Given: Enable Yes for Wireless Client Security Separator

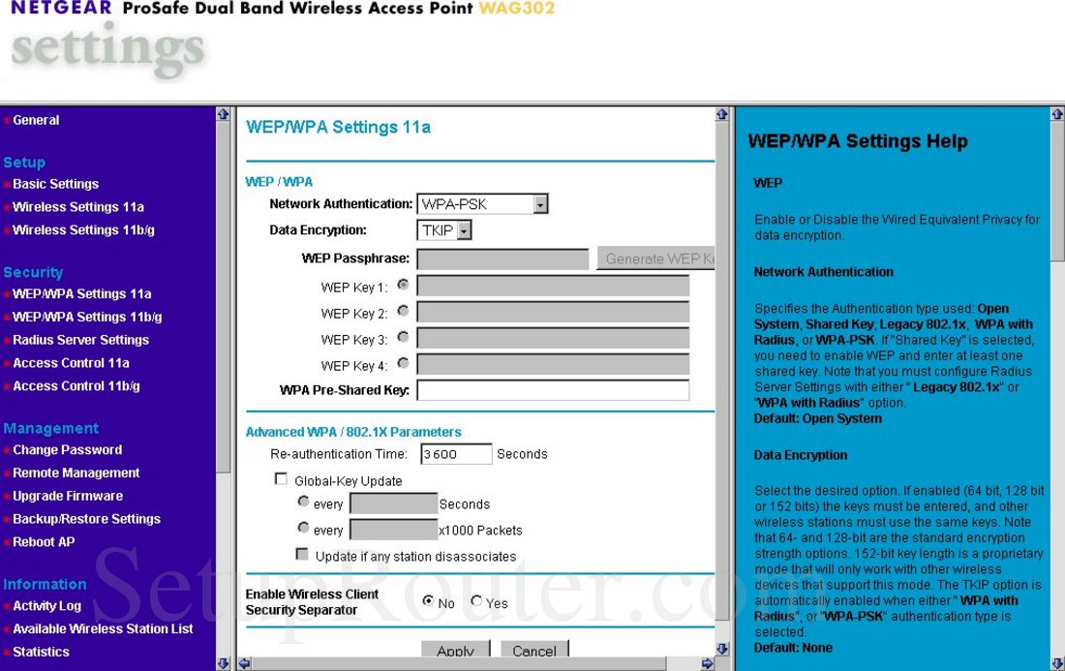Looking at the screenshot, I should pos(475,600).
